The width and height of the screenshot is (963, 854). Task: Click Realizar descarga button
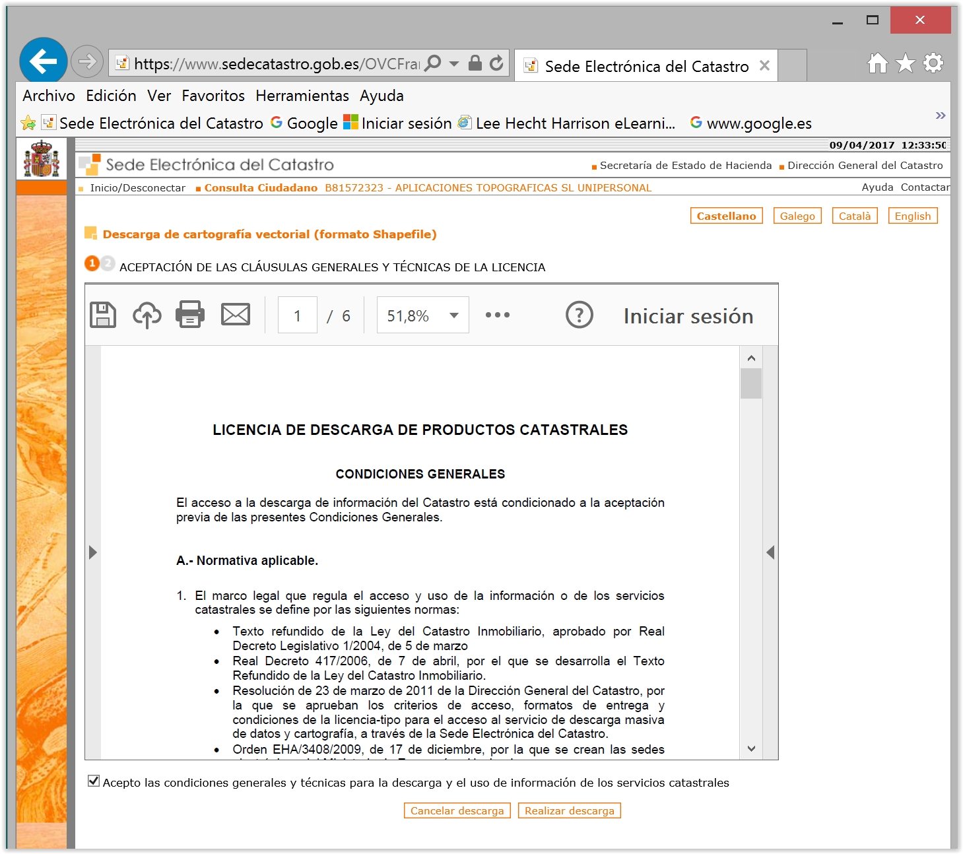point(570,810)
